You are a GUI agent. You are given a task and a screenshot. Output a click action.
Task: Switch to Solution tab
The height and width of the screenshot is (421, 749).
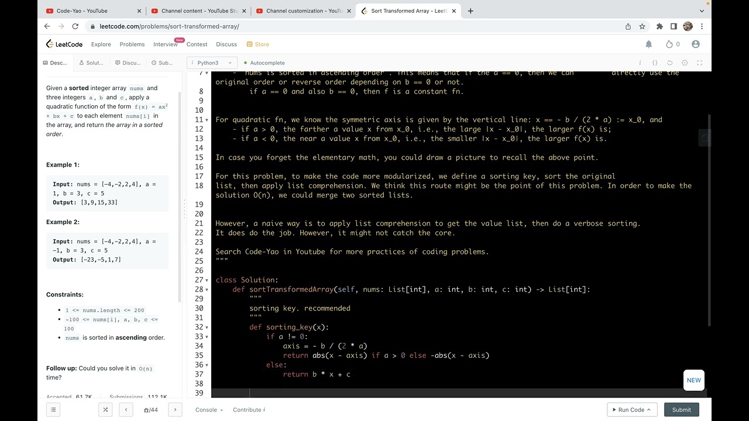[91, 63]
